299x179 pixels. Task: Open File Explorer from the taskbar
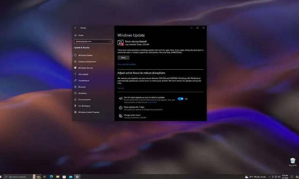point(58,177)
